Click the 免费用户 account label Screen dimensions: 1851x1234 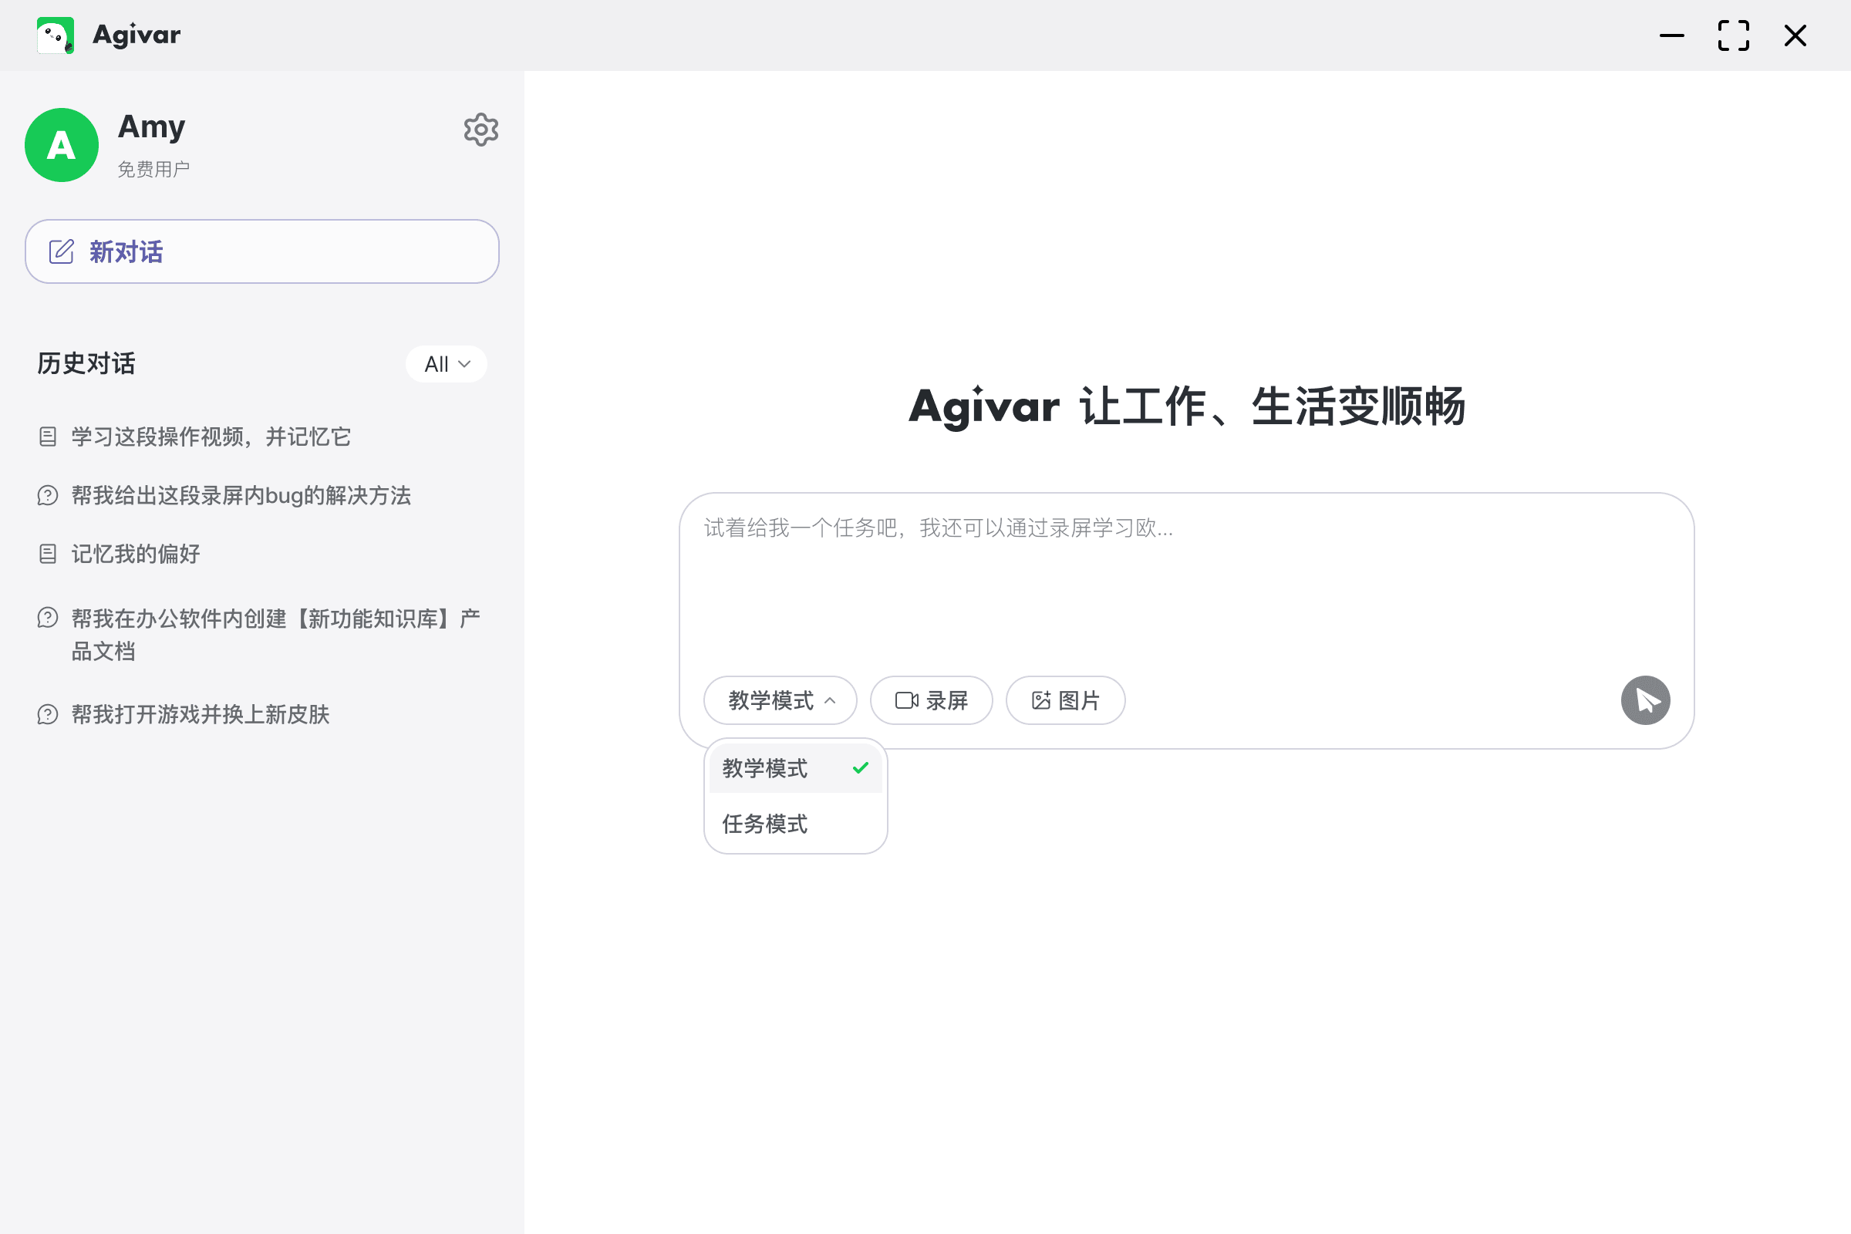click(154, 169)
